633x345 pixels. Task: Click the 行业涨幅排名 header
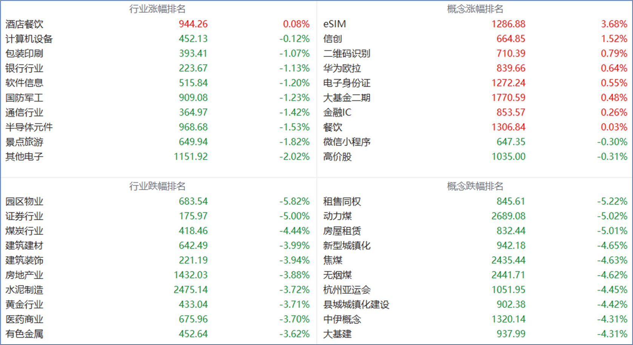(x=157, y=9)
